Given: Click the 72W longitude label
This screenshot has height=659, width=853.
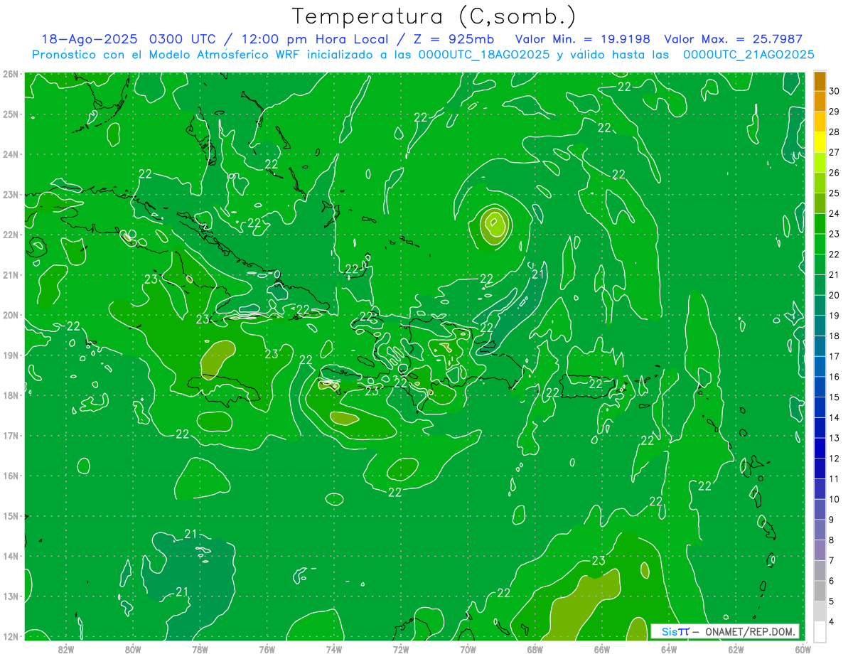Looking at the screenshot, I should [x=401, y=649].
